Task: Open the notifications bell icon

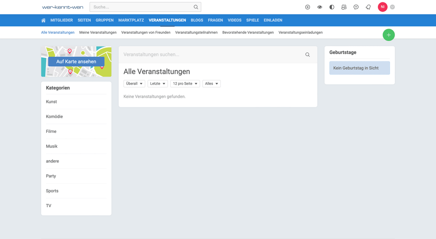Action: [368, 7]
